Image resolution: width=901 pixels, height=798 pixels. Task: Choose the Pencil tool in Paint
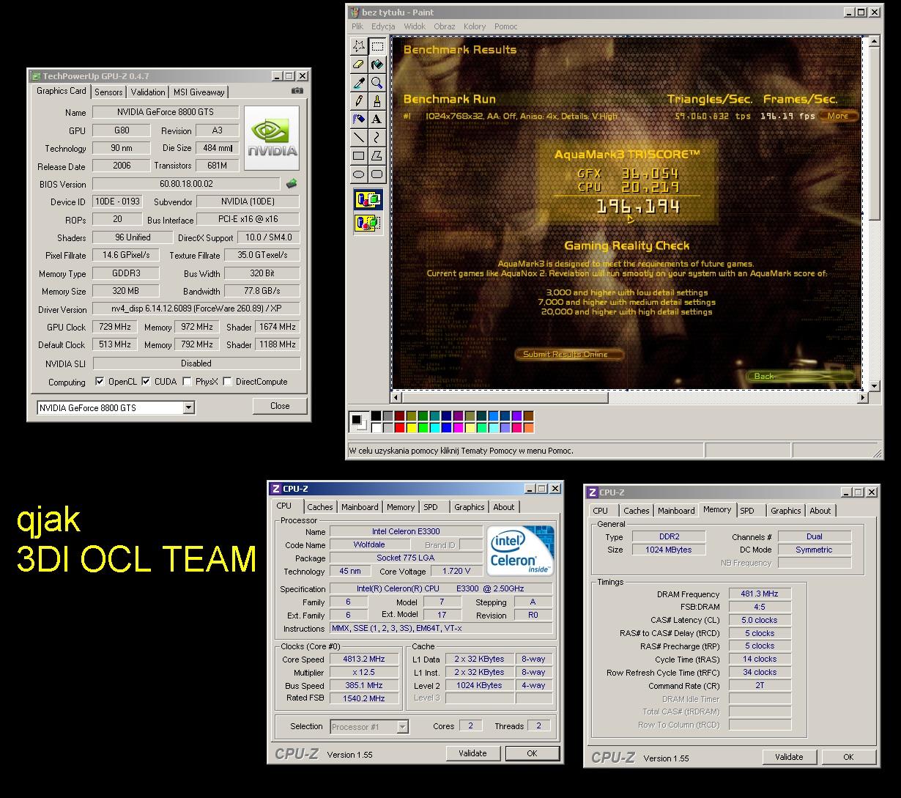[x=359, y=101]
